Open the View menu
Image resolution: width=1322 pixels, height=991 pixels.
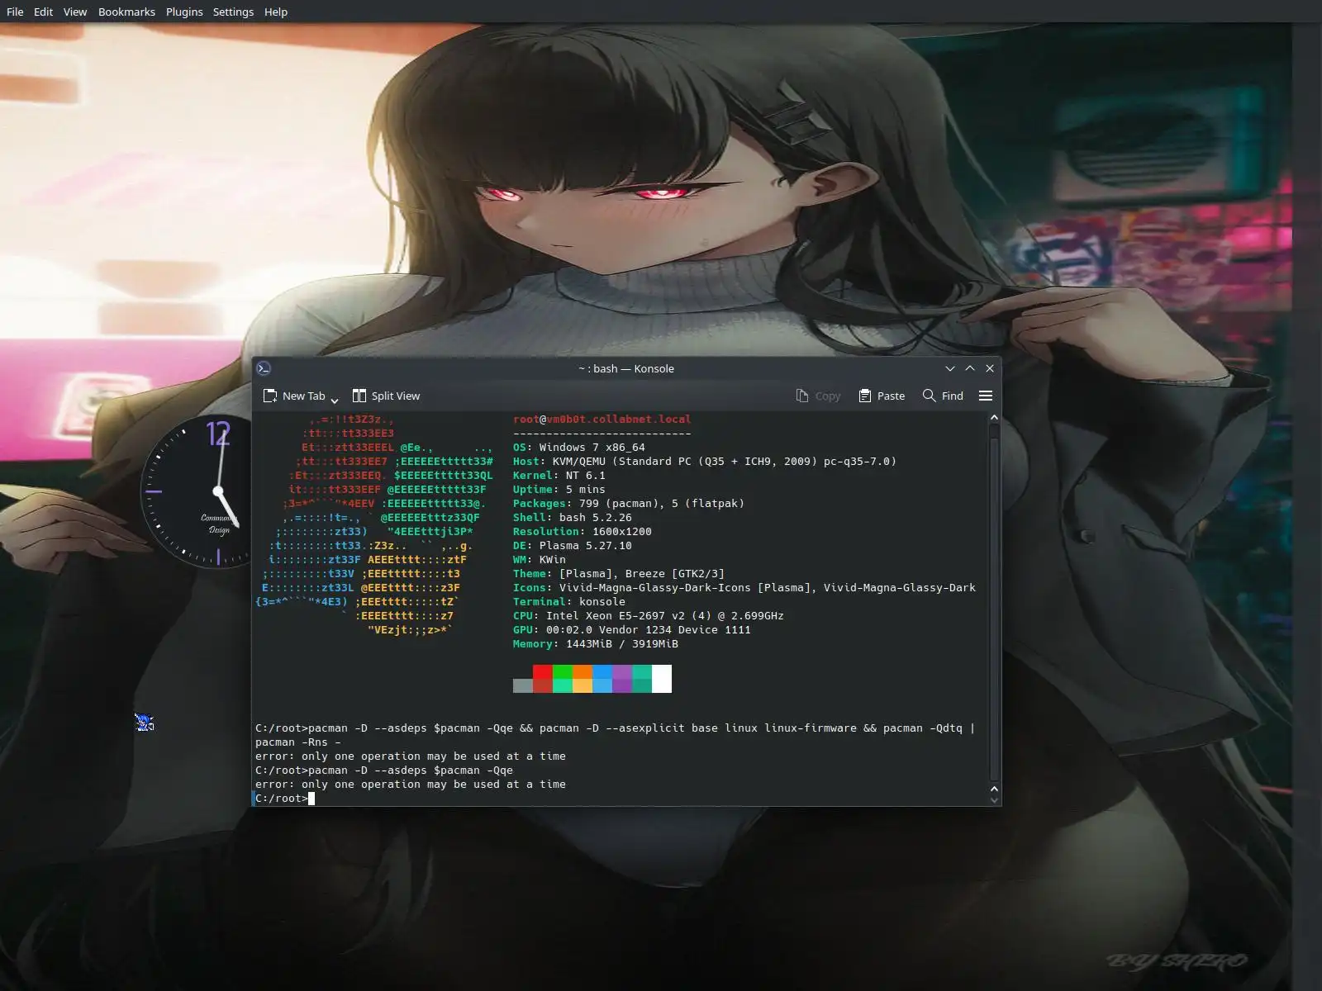tap(75, 12)
